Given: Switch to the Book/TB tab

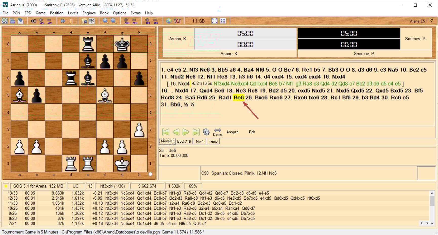Looking at the screenshot, I should pos(184,141).
